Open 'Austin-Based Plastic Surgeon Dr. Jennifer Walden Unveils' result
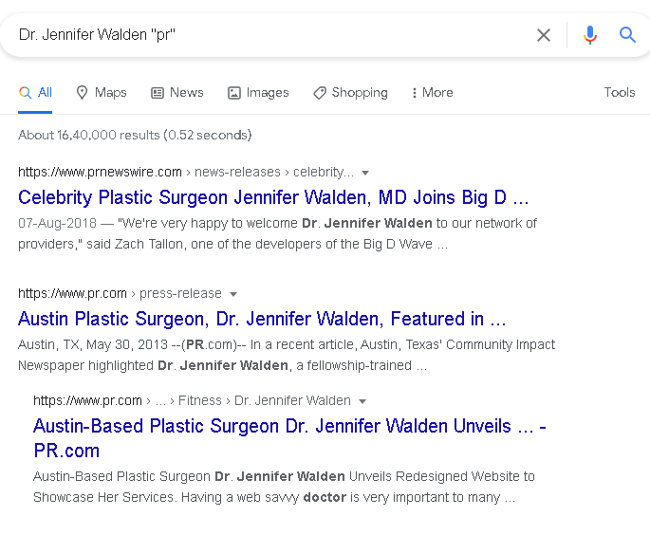The image size is (650, 535). pyautogui.click(x=289, y=438)
